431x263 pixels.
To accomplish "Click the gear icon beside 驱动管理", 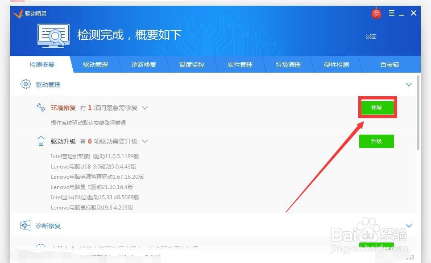I will click(x=25, y=84).
